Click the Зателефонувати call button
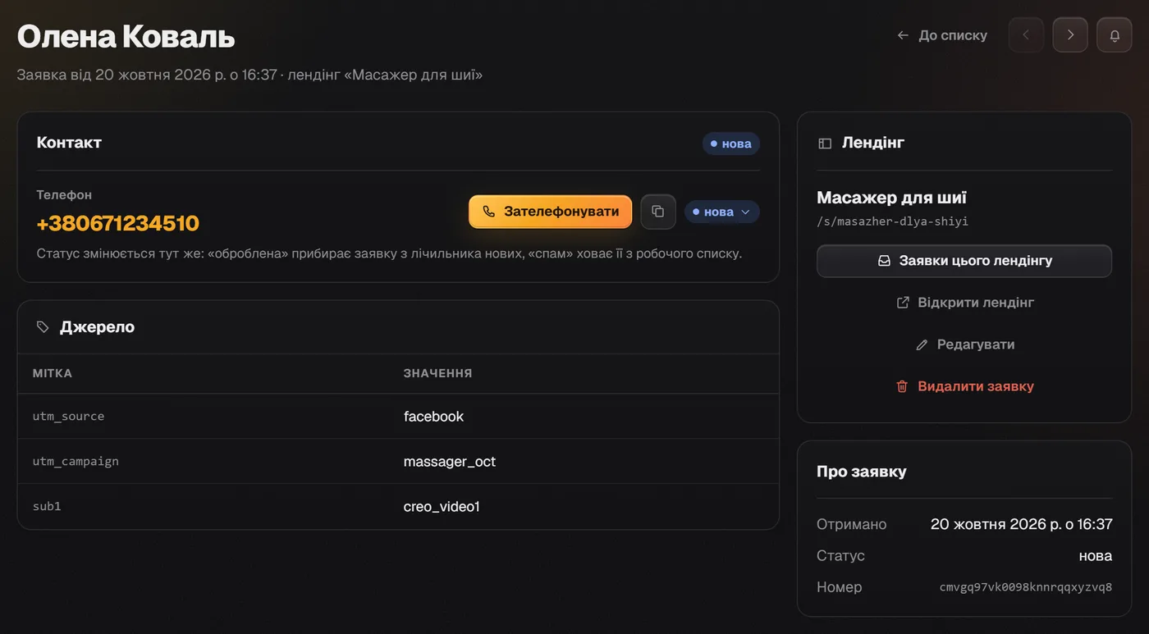Screen dimensions: 1149x634 (x=551, y=212)
